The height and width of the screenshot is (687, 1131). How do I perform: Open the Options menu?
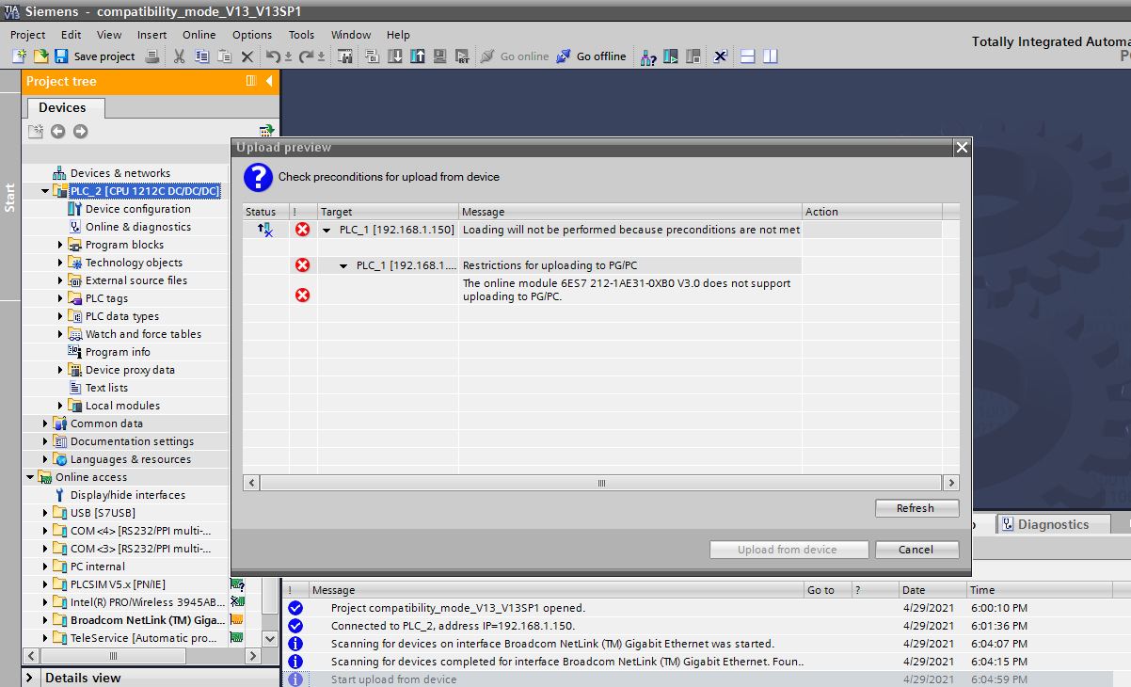[x=252, y=35]
